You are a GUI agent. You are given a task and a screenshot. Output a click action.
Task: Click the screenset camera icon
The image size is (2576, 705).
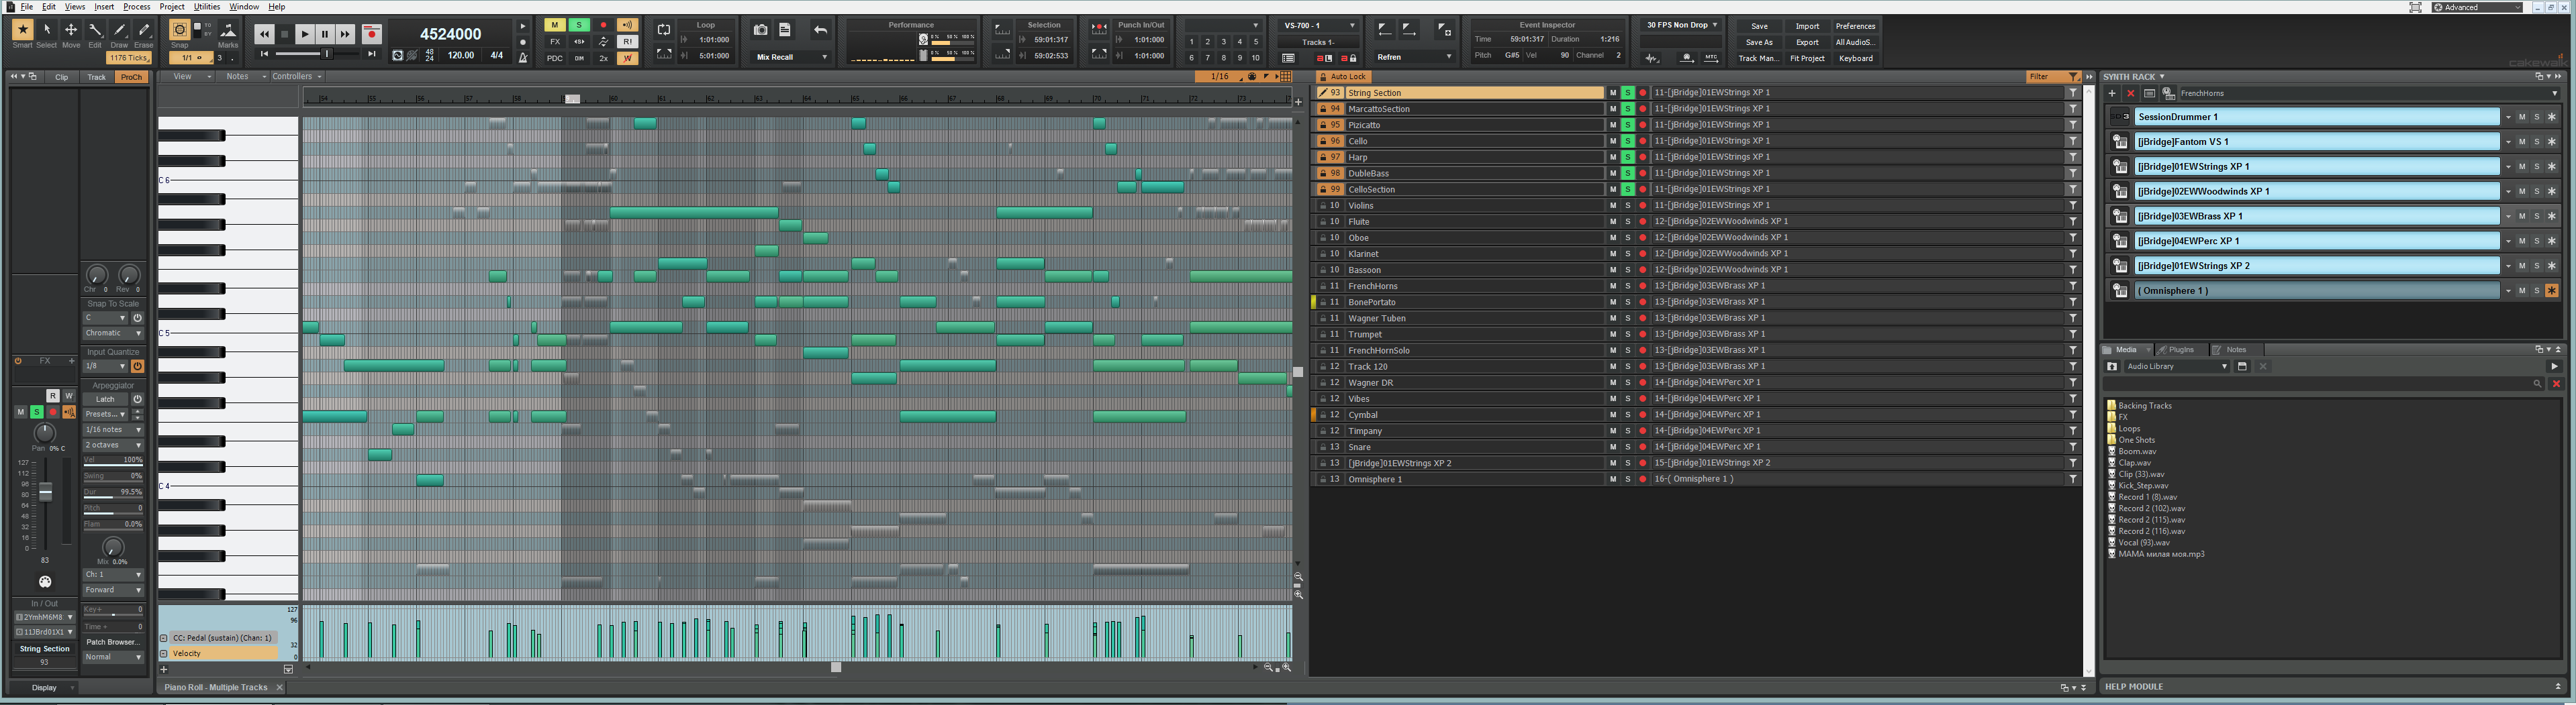click(x=760, y=30)
